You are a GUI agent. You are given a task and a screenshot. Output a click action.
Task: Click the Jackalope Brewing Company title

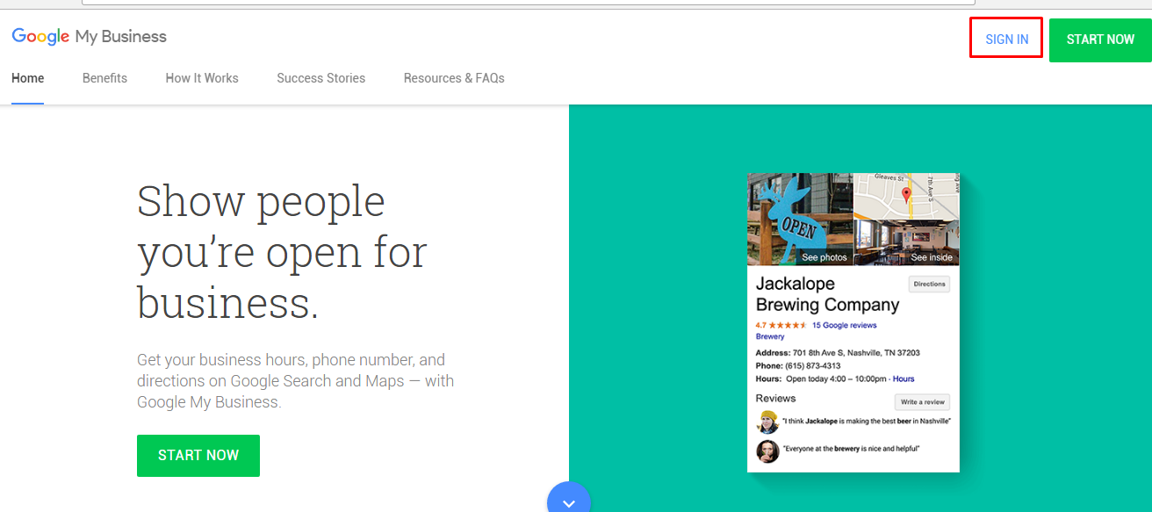[x=827, y=294]
